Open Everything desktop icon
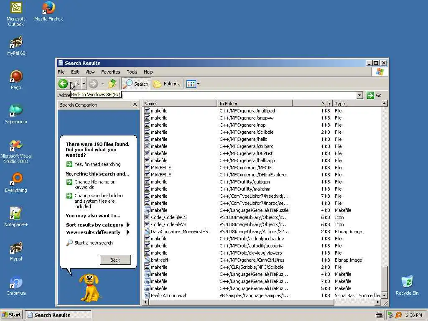This screenshot has width=428, height=321. (16, 183)
